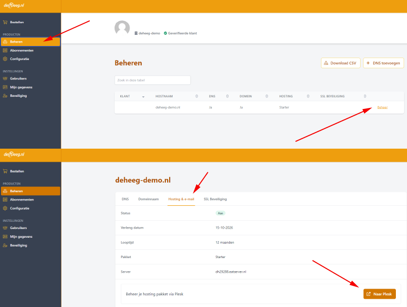Open Gebruikers menu label in bottom sidebar
The height and width of the screenshot is (307, 407).
[18, 228]
